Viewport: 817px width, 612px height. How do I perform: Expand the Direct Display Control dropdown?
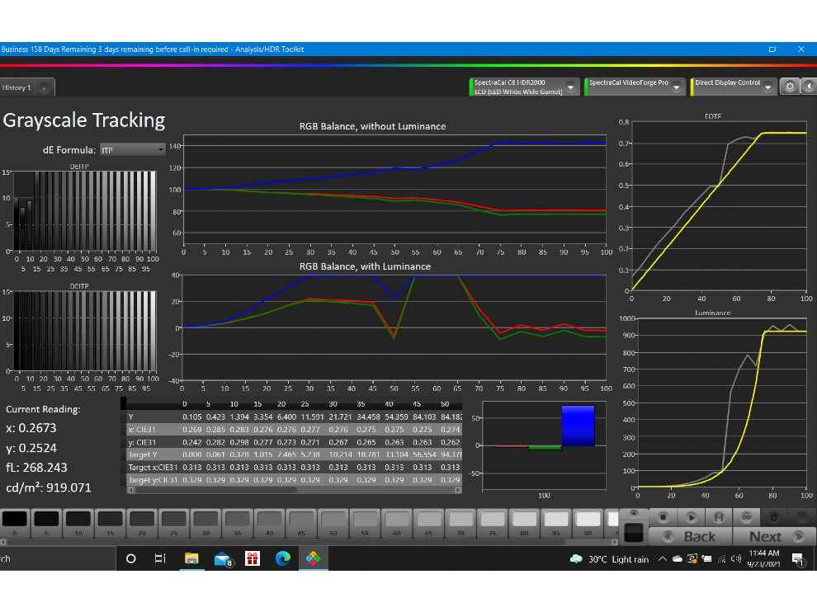768,87
